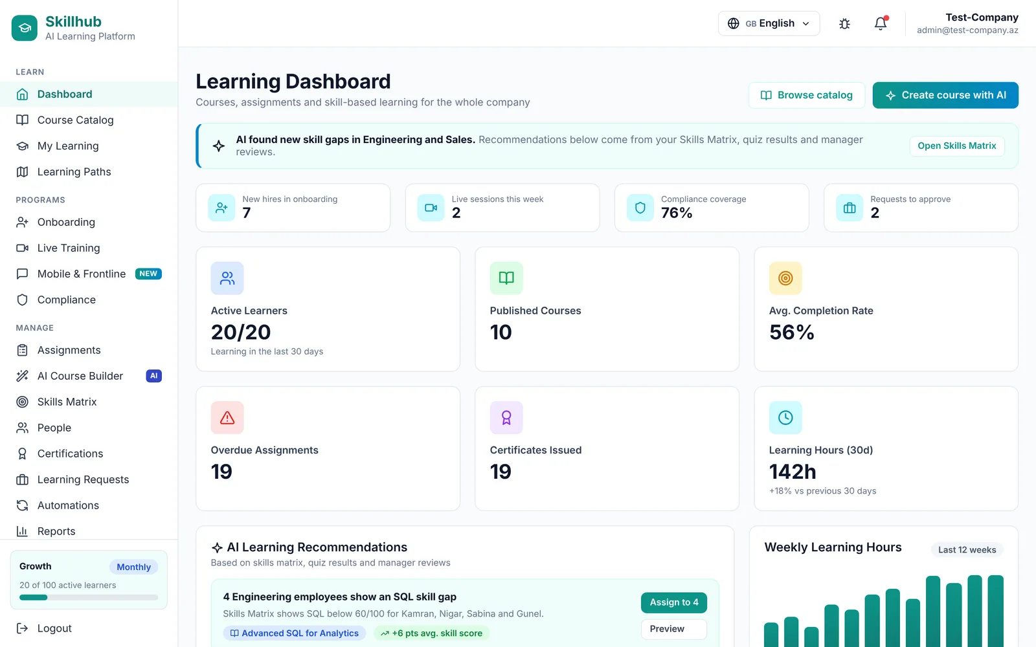Click Open Skills Matrix button
This screenshot has height=647, width=1036.
click(957, 146)
